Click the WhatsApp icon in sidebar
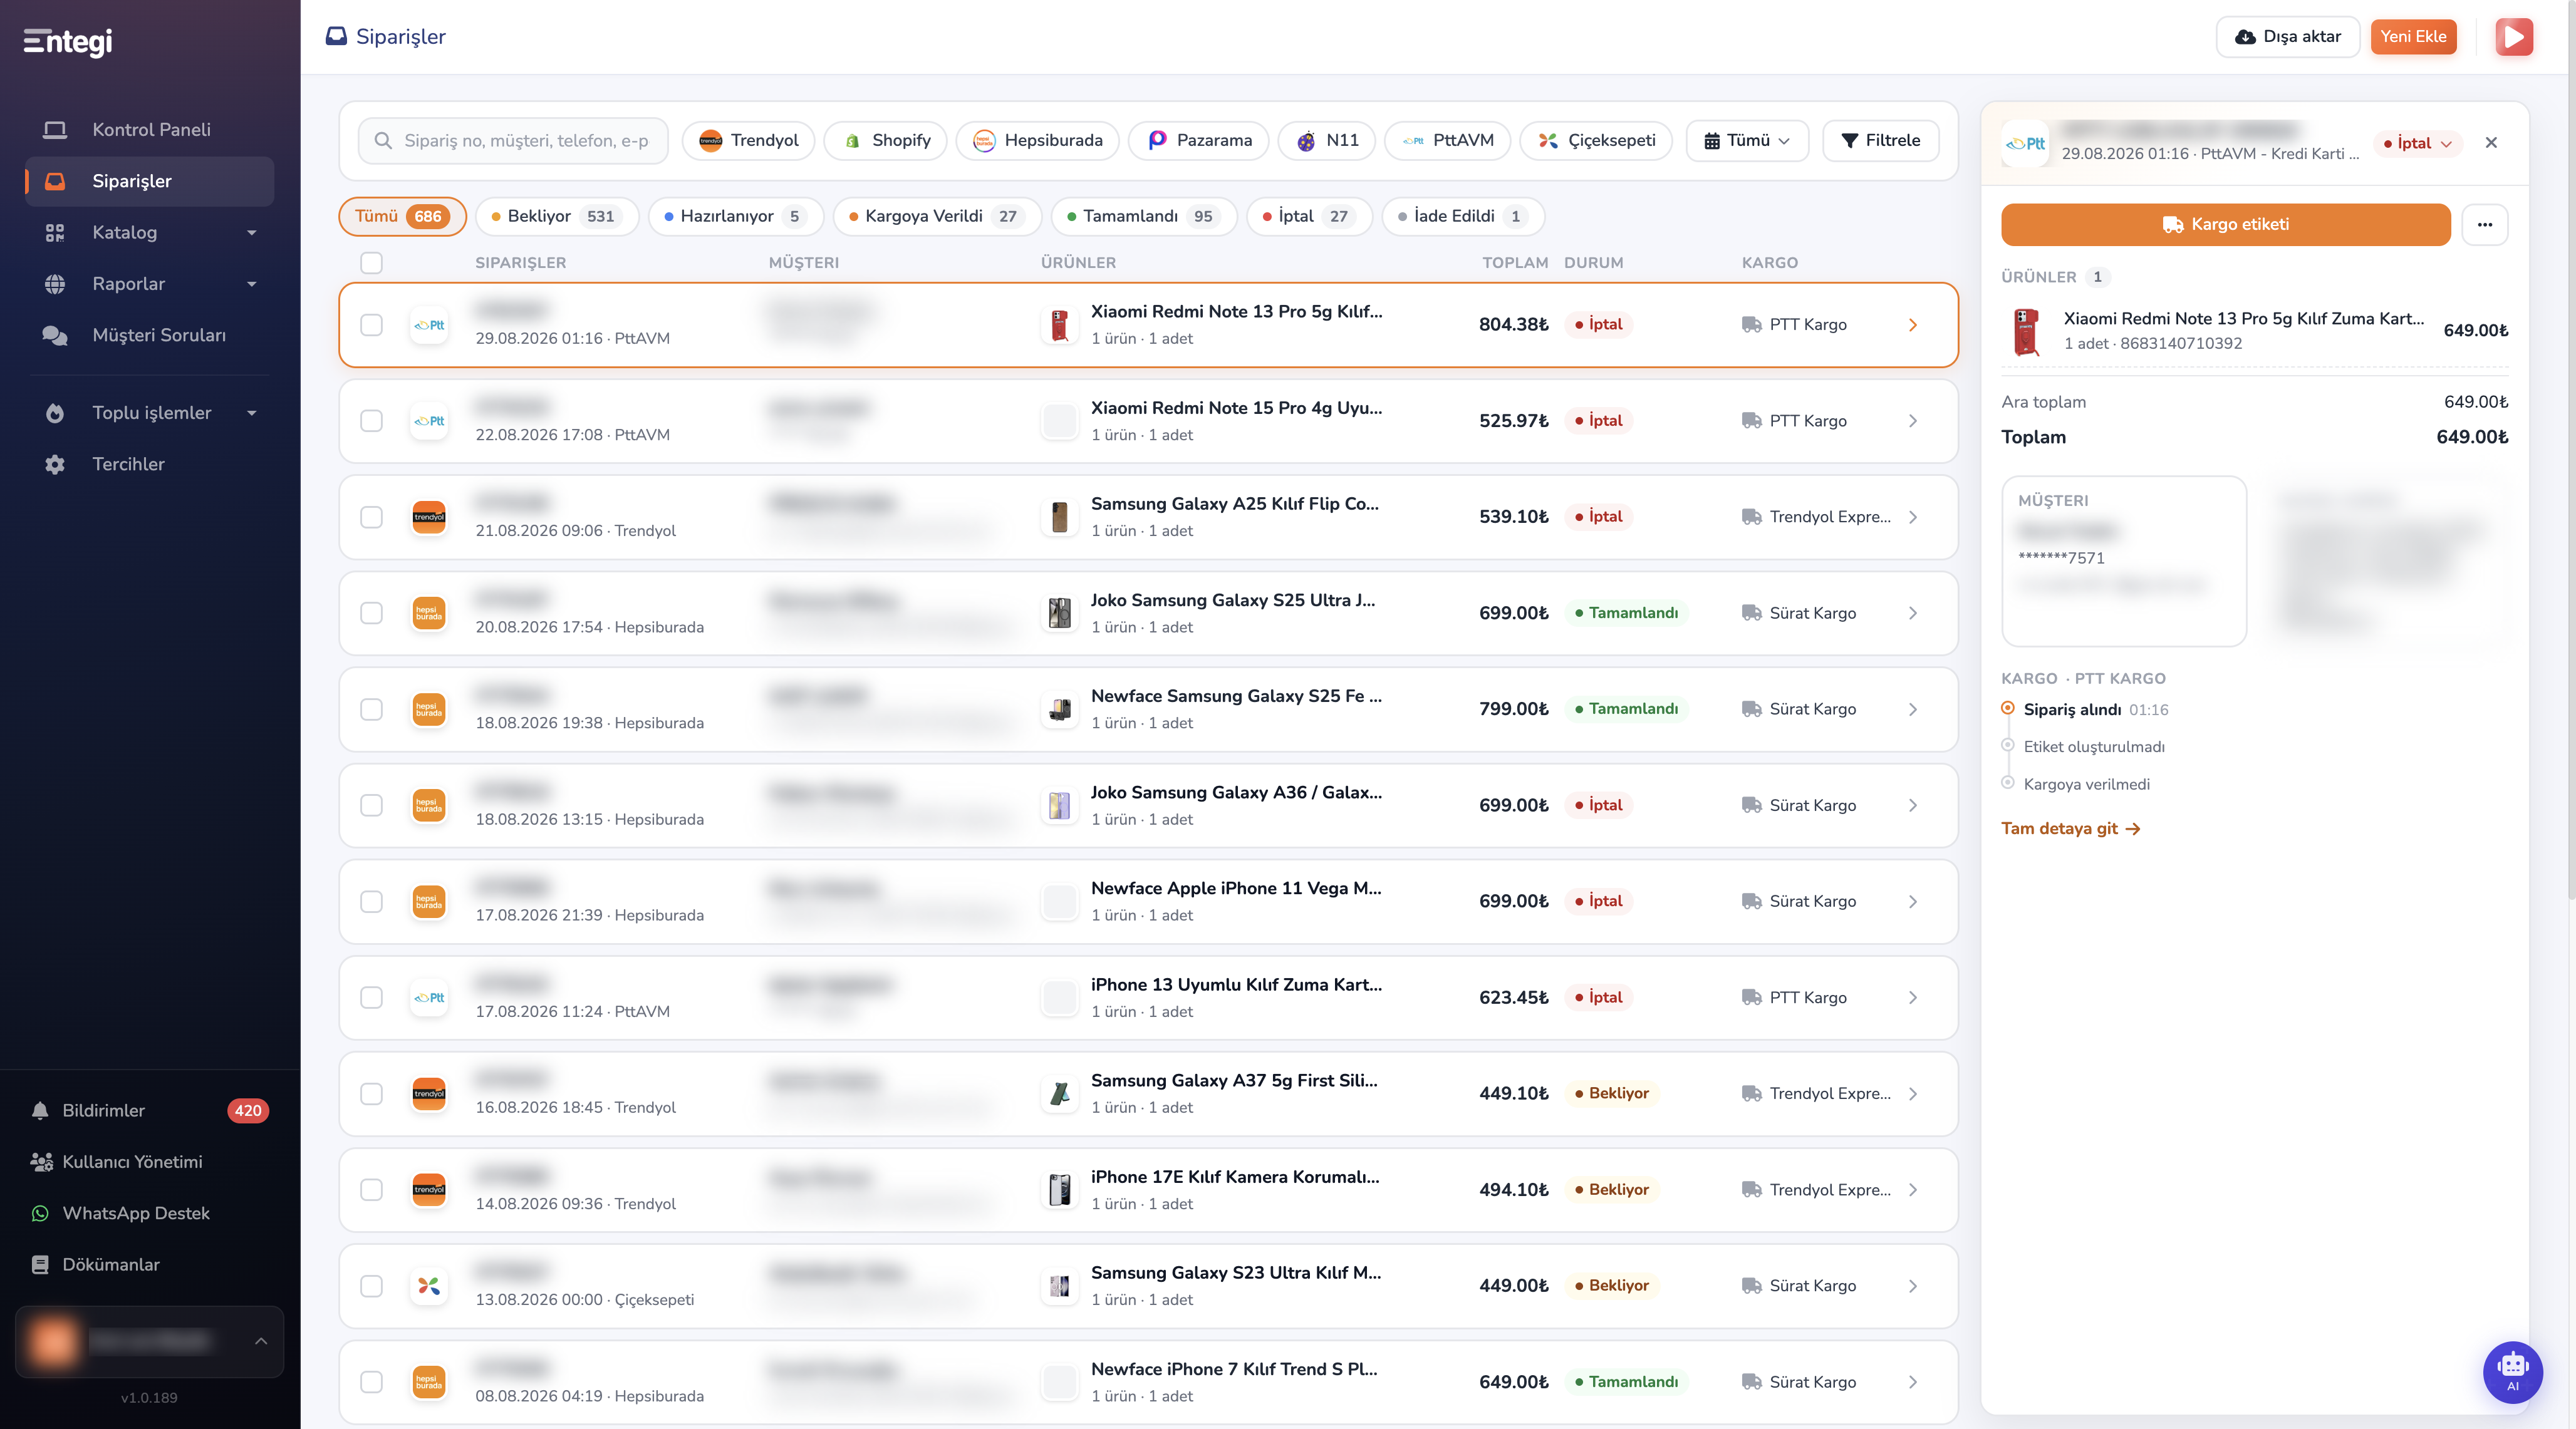This screenshot has width=2576, height=1429. pos(40,1213)
